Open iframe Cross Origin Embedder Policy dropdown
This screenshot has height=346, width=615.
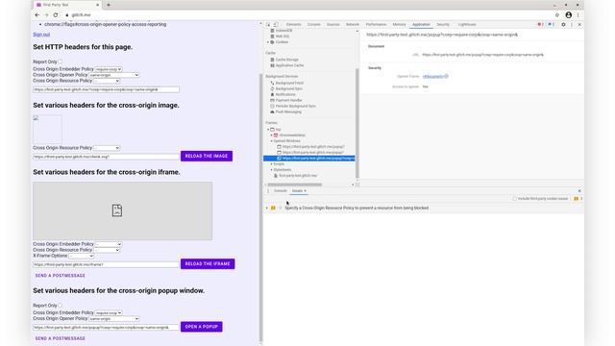pyautogui.click(x=109, y=244)
